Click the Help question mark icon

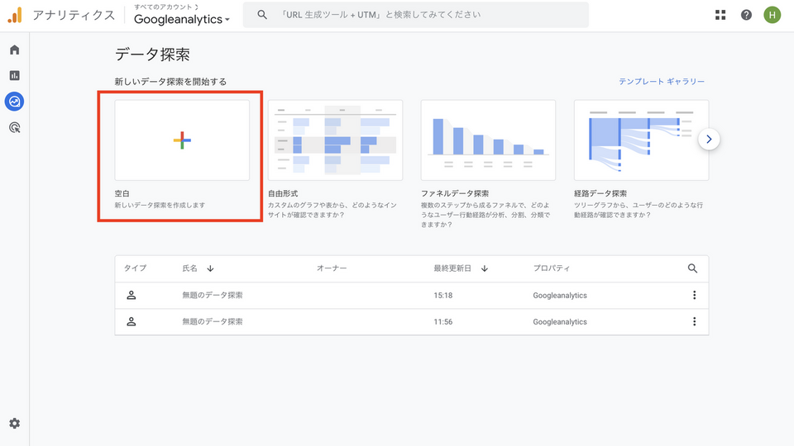(746, 15)
